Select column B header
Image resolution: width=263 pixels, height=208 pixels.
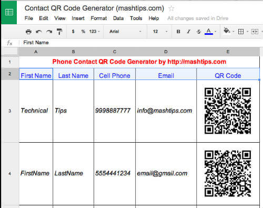73,52
